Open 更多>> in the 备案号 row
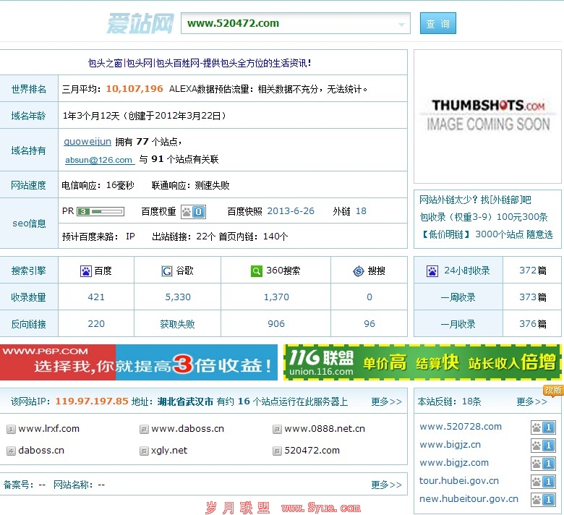 click(386, 485)
